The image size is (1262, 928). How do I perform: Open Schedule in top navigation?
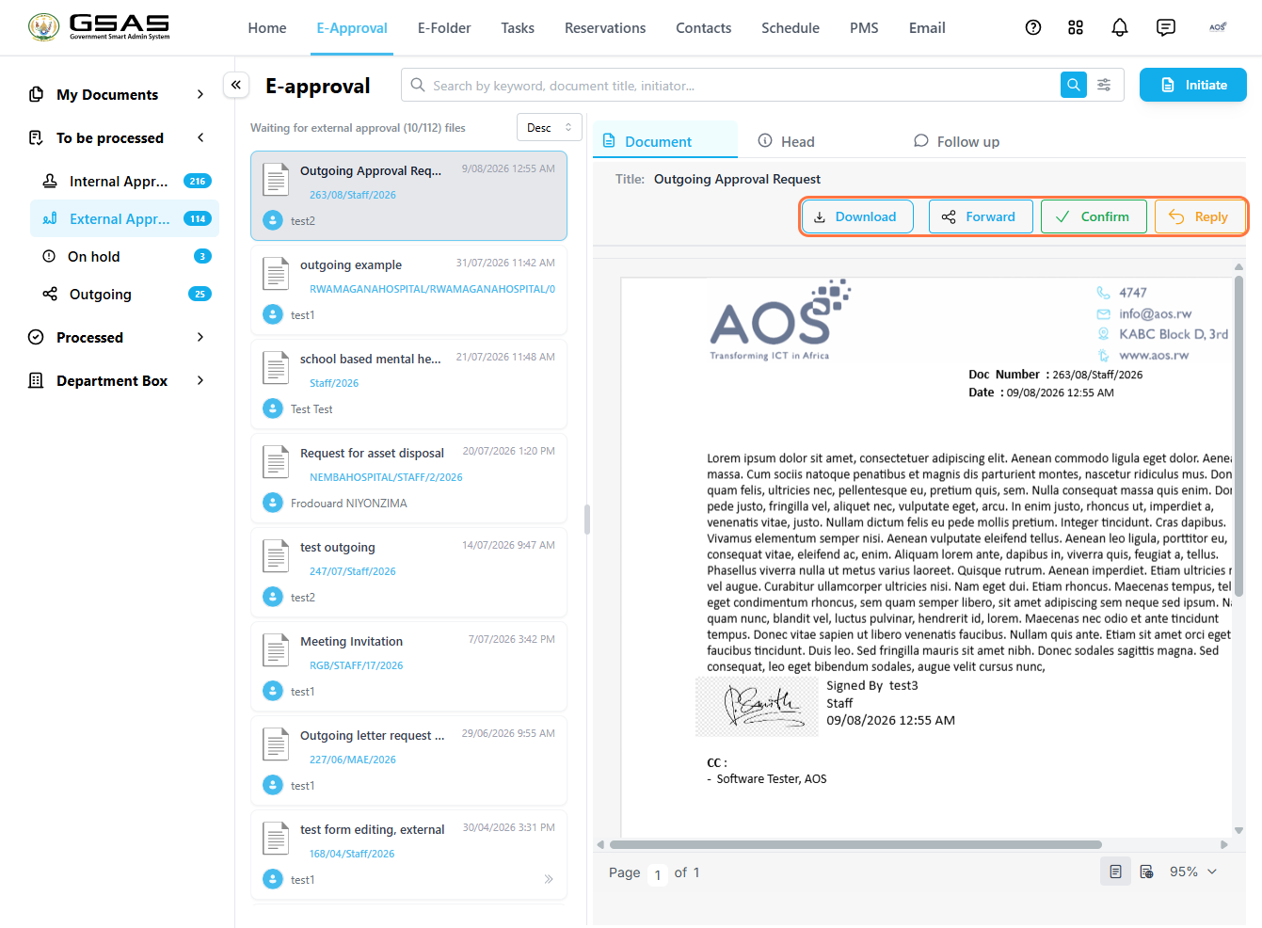[x=791, y=28]
